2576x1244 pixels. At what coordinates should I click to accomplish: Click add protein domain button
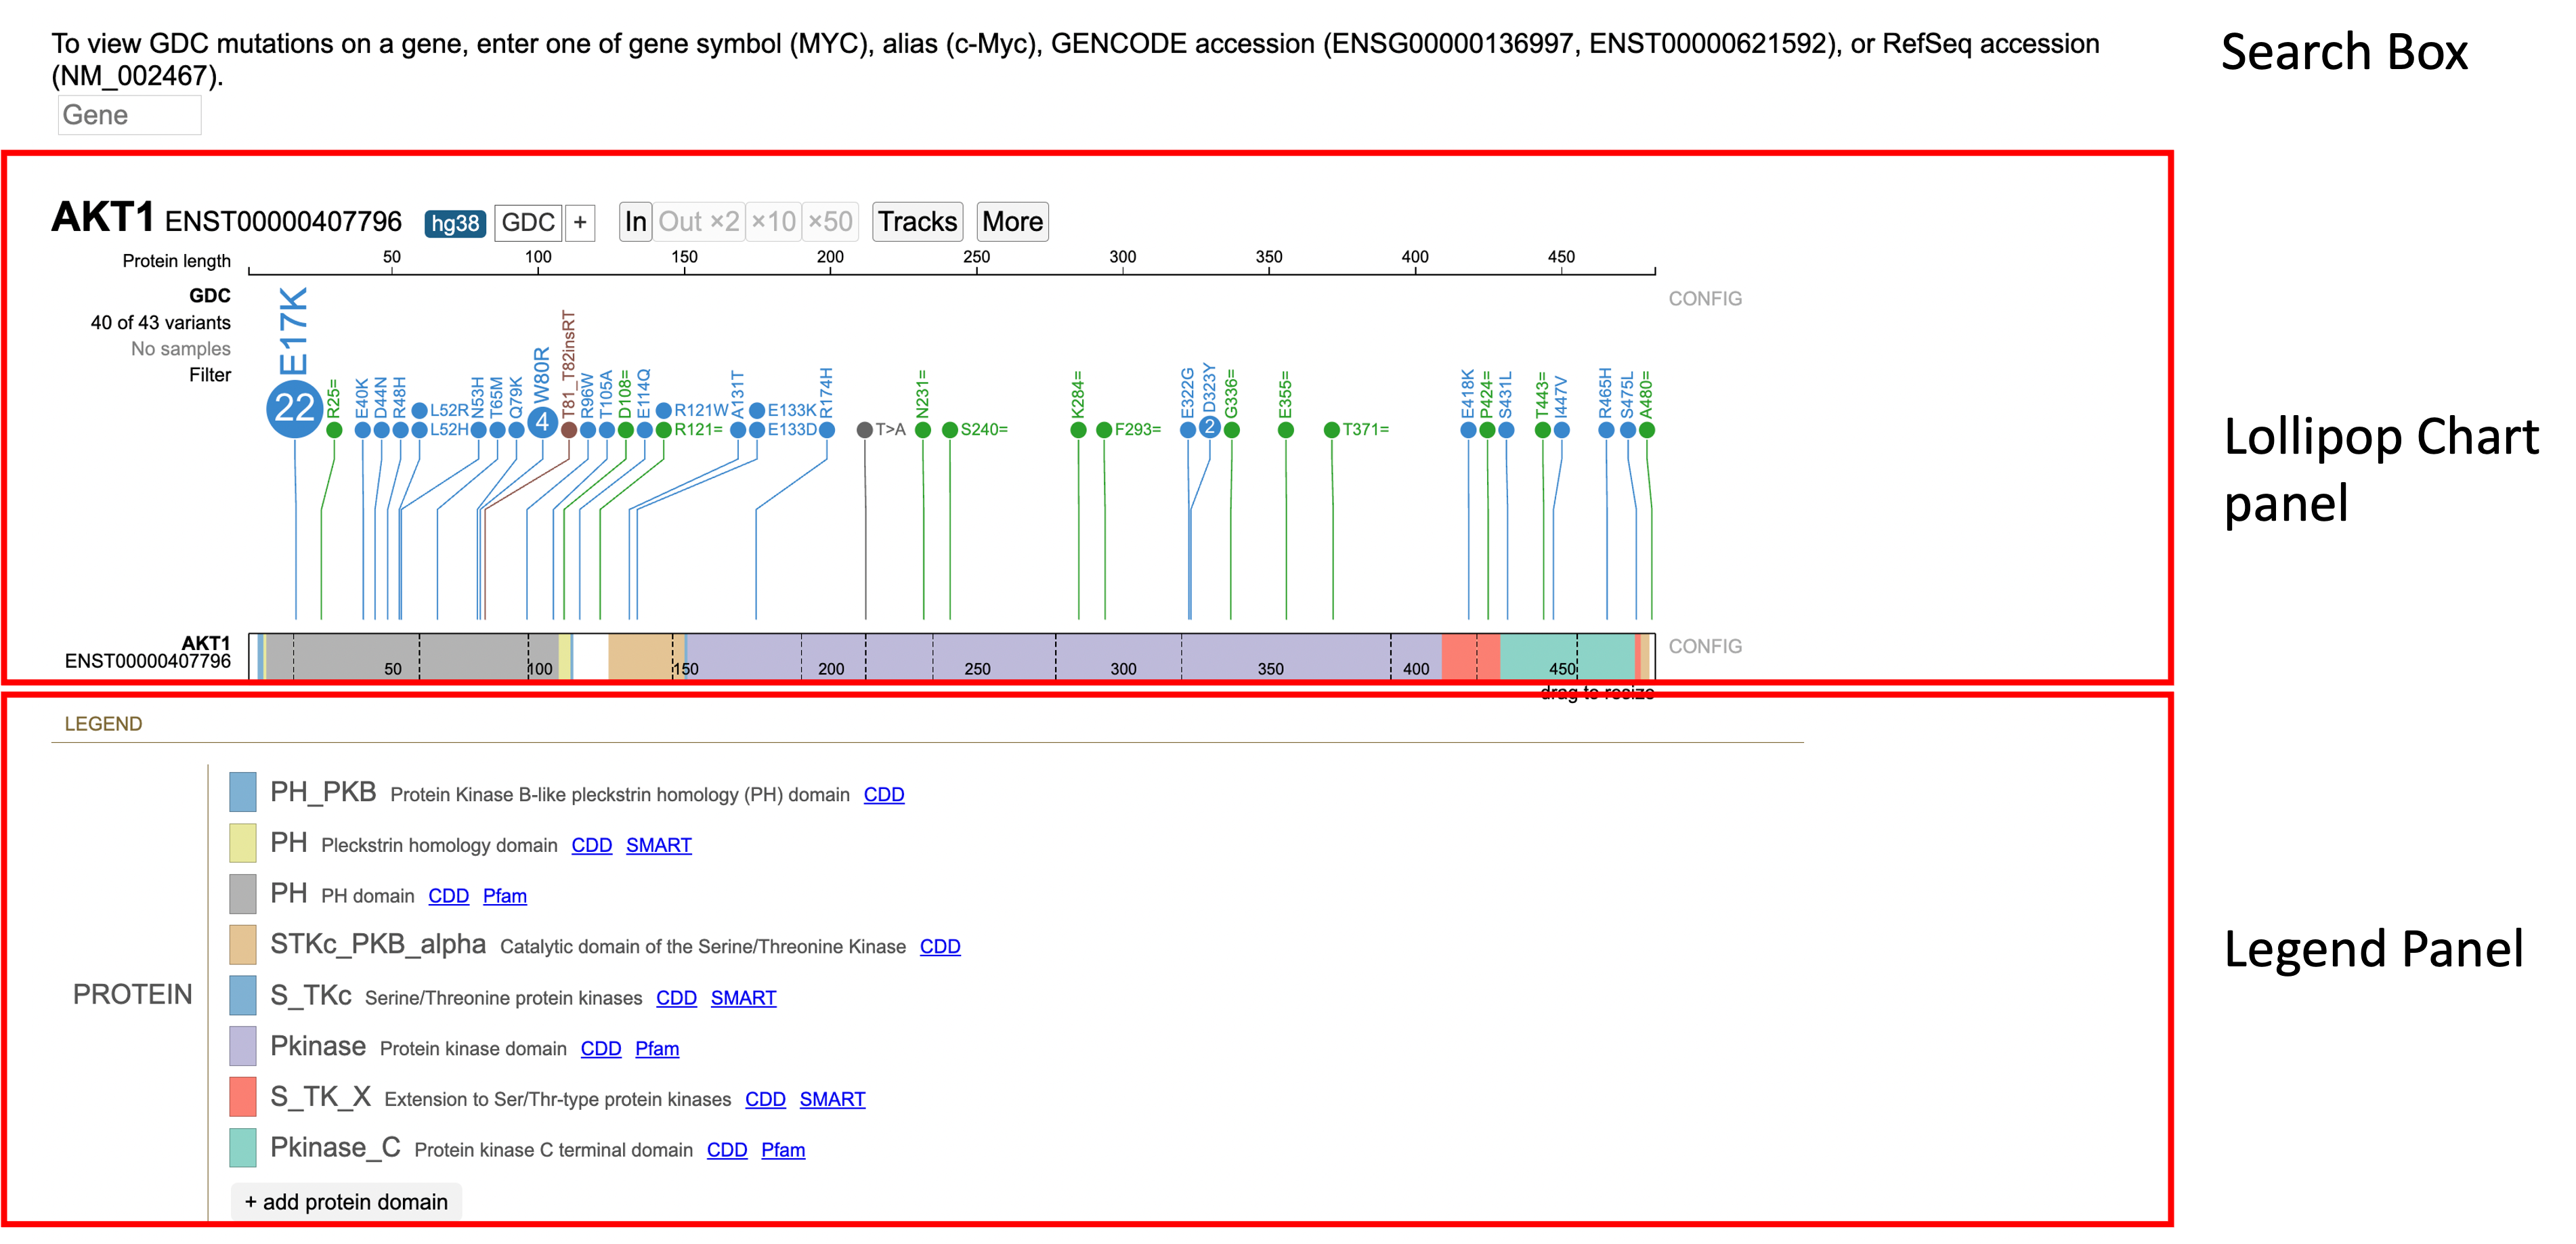click(346, 1202)
